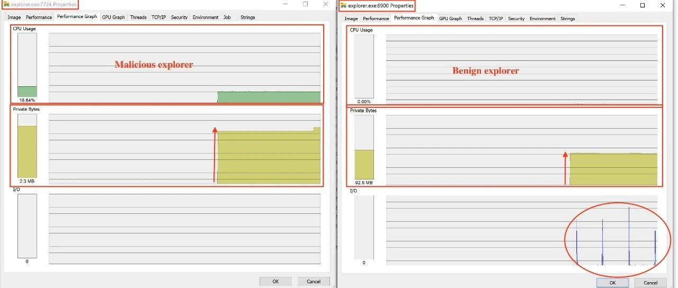Minimize the explorer.exe:7724 Properties window
The height and width of the screenshot is (288, 678).
286,4
